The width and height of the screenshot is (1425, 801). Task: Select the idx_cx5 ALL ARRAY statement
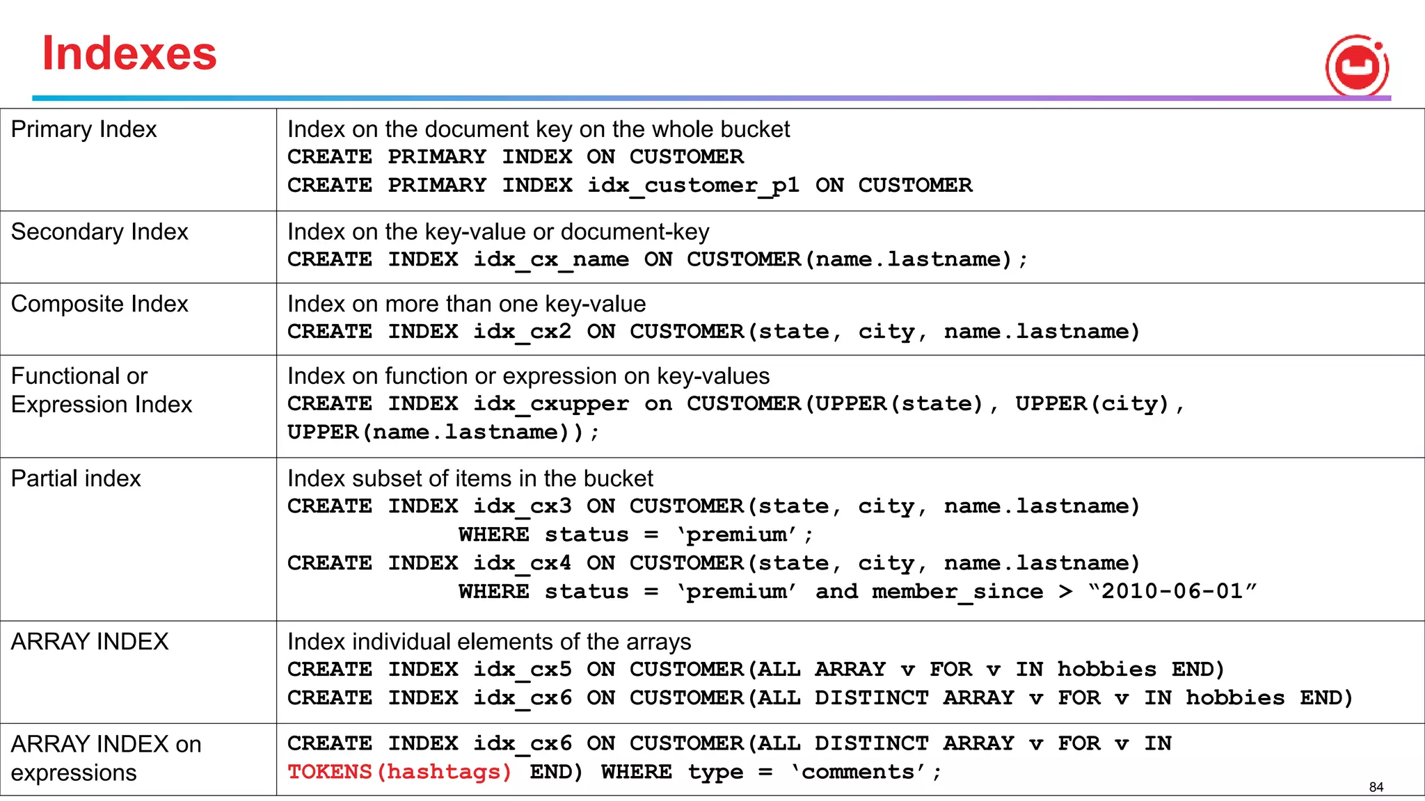tap(756, 670)
